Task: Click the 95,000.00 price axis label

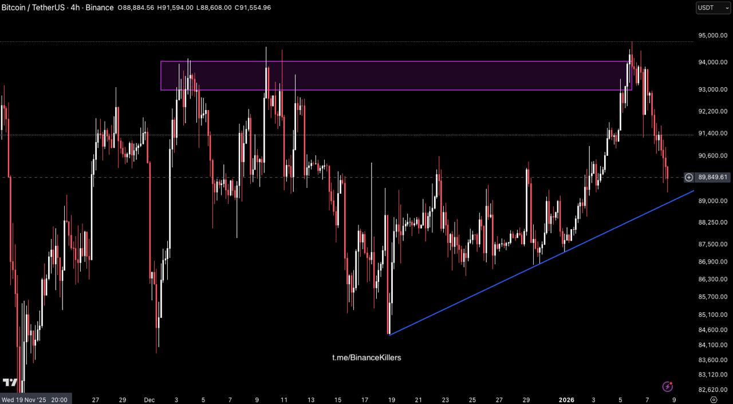Action: [x=712, y=36]
